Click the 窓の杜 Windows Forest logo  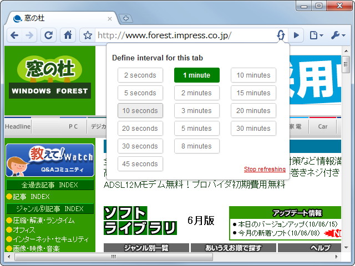50,77
